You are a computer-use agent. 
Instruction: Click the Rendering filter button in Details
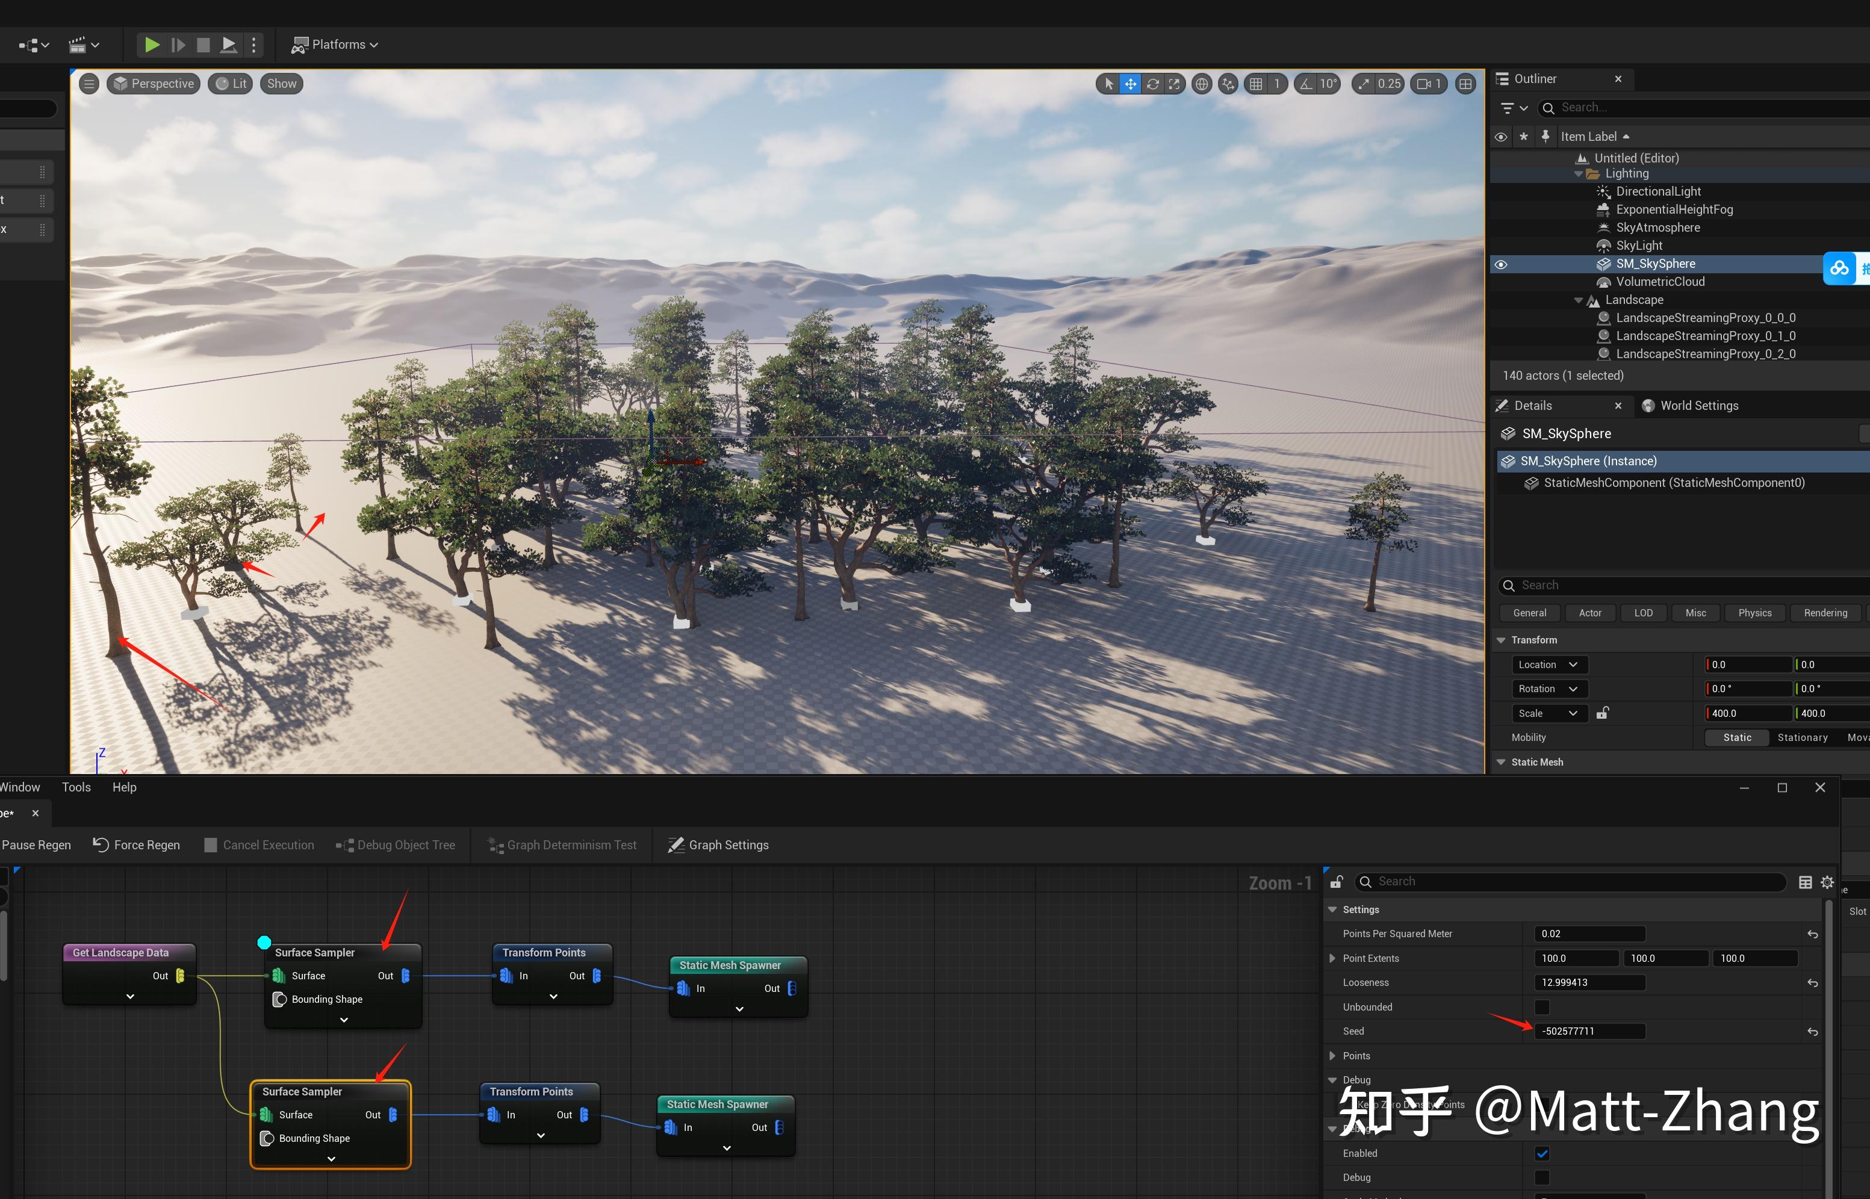coord(1825,613)
